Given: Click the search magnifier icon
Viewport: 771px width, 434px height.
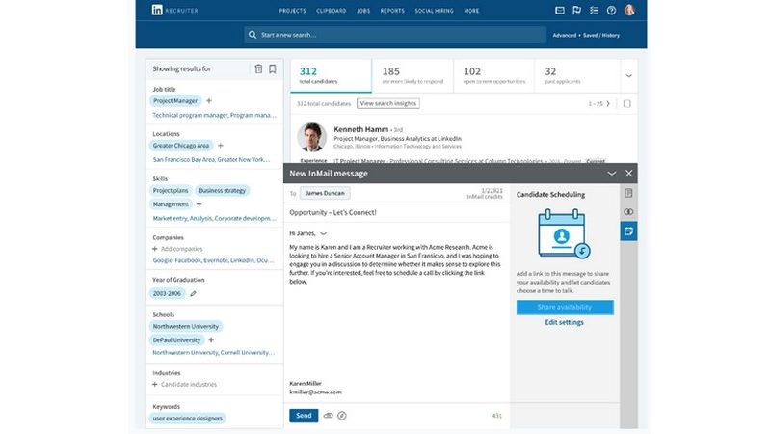Looking at the screenshot, I should click(x=253, y=35).
